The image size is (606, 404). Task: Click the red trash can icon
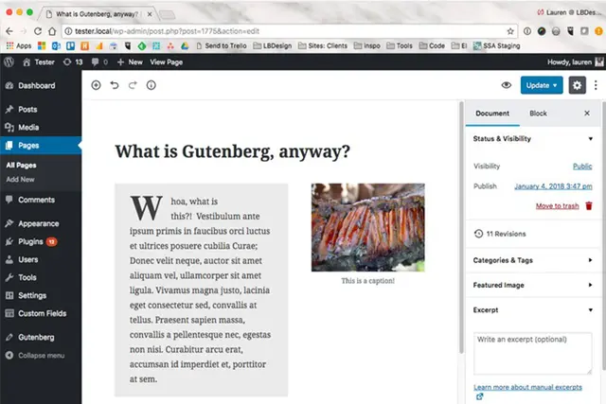(589, 206)
